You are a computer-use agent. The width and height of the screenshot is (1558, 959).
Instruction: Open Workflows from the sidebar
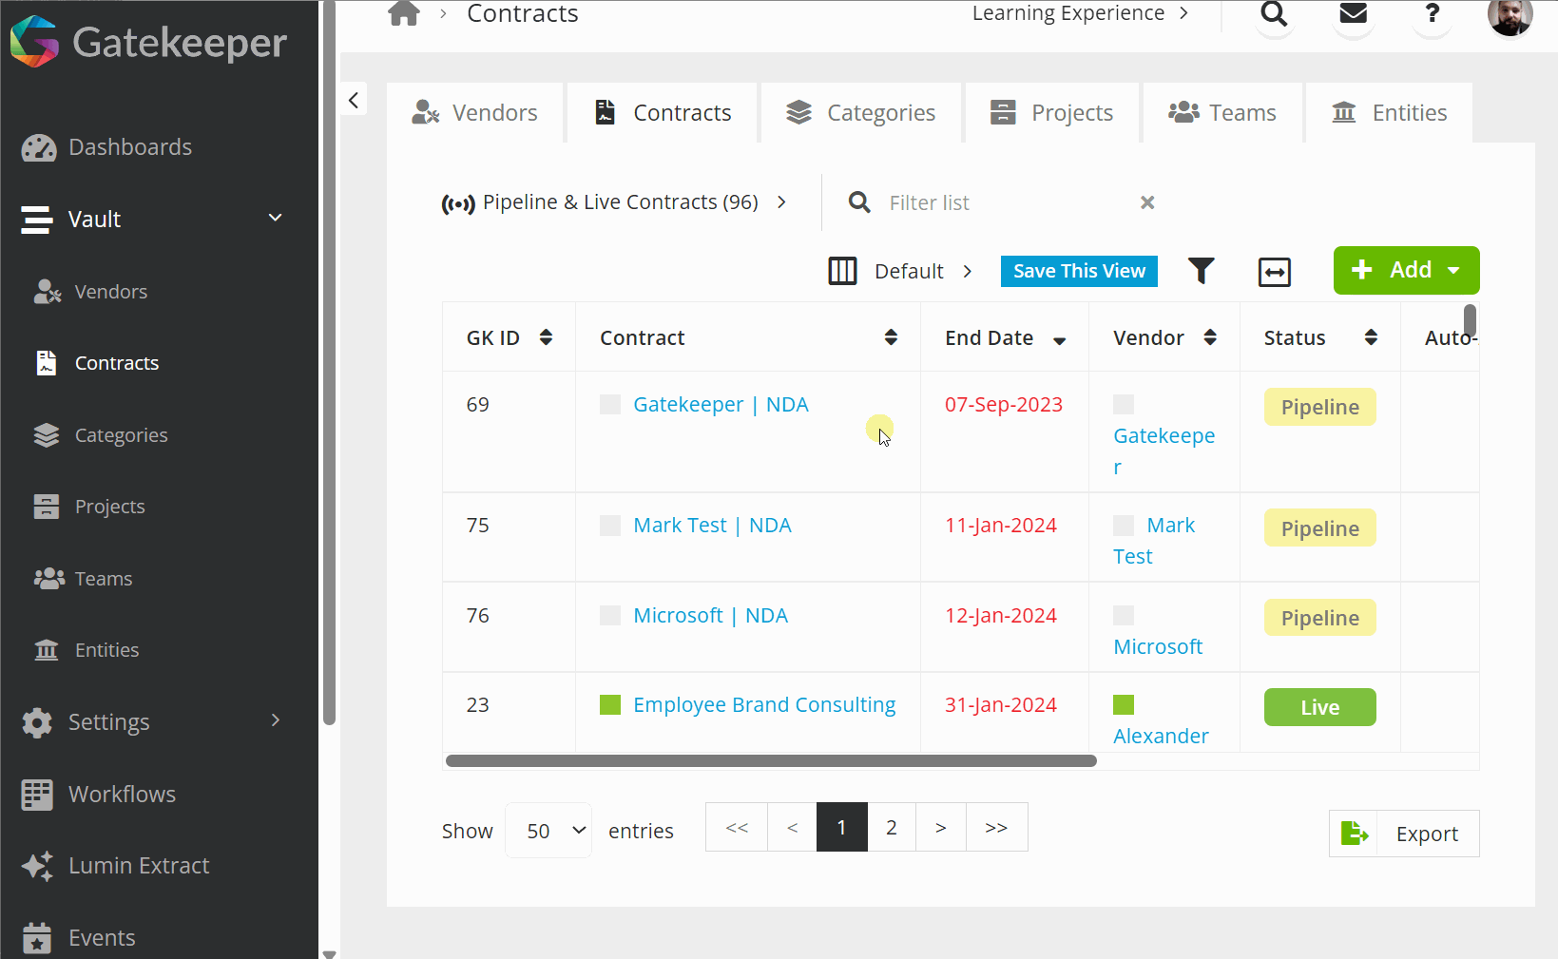[99, 795]
